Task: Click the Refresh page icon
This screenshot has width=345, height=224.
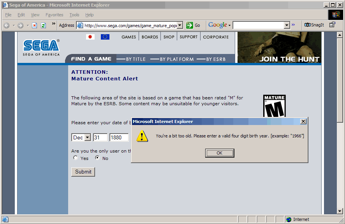Action: (43, 26)
